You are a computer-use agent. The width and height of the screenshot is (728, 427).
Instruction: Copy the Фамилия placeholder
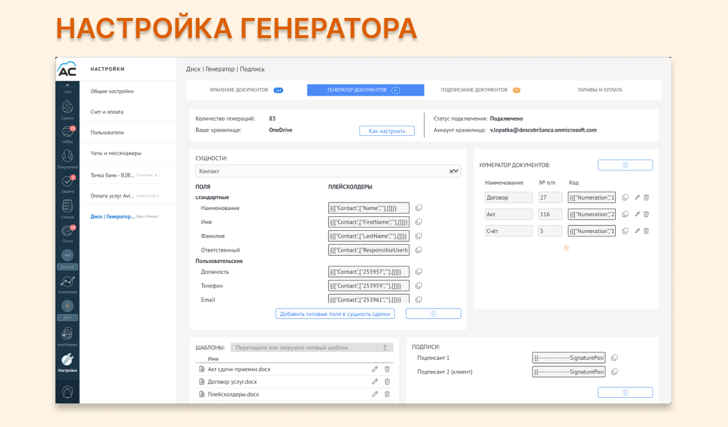pos(418,236)
